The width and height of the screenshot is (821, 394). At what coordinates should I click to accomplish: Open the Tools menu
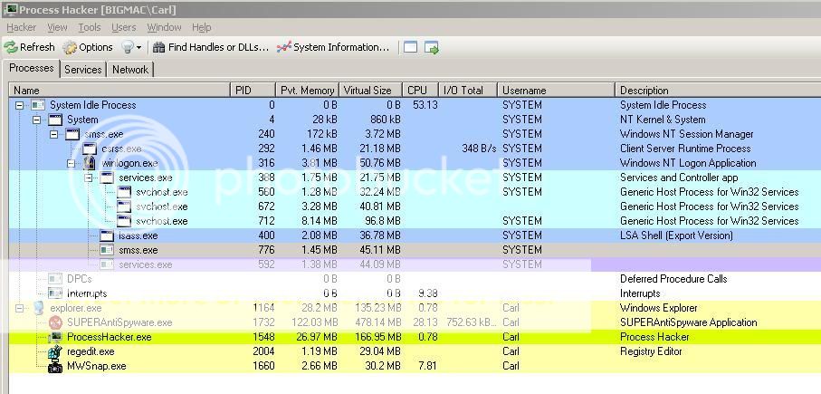pyautogui.click(x=90, y=27)
